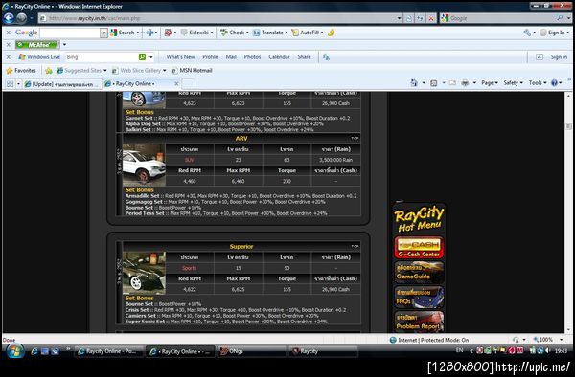Click the search magnifier in the Google search box
Image resolution: width=575 pixels, height=377 pixels.
tap(560, 18)
